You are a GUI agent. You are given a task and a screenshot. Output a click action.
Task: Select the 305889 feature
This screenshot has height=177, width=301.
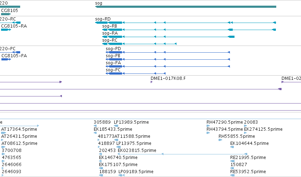point(95,126)
